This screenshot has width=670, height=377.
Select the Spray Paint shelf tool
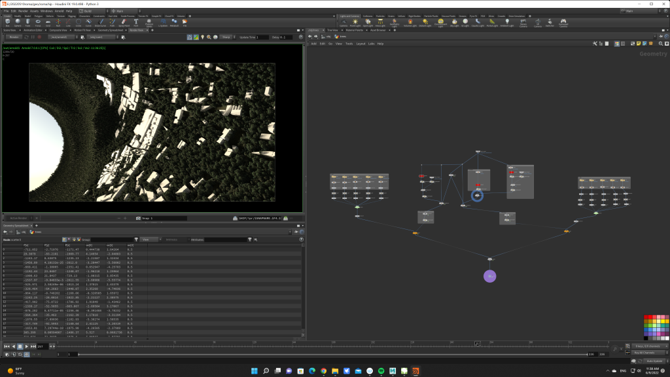coord(126,23)
